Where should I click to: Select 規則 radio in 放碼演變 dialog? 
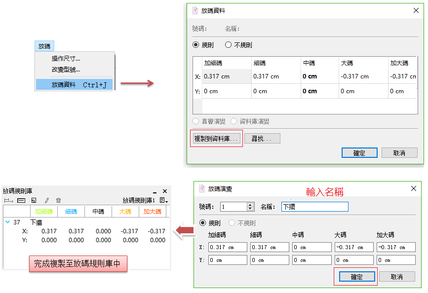pyautogui.click(x=202, y=223)
